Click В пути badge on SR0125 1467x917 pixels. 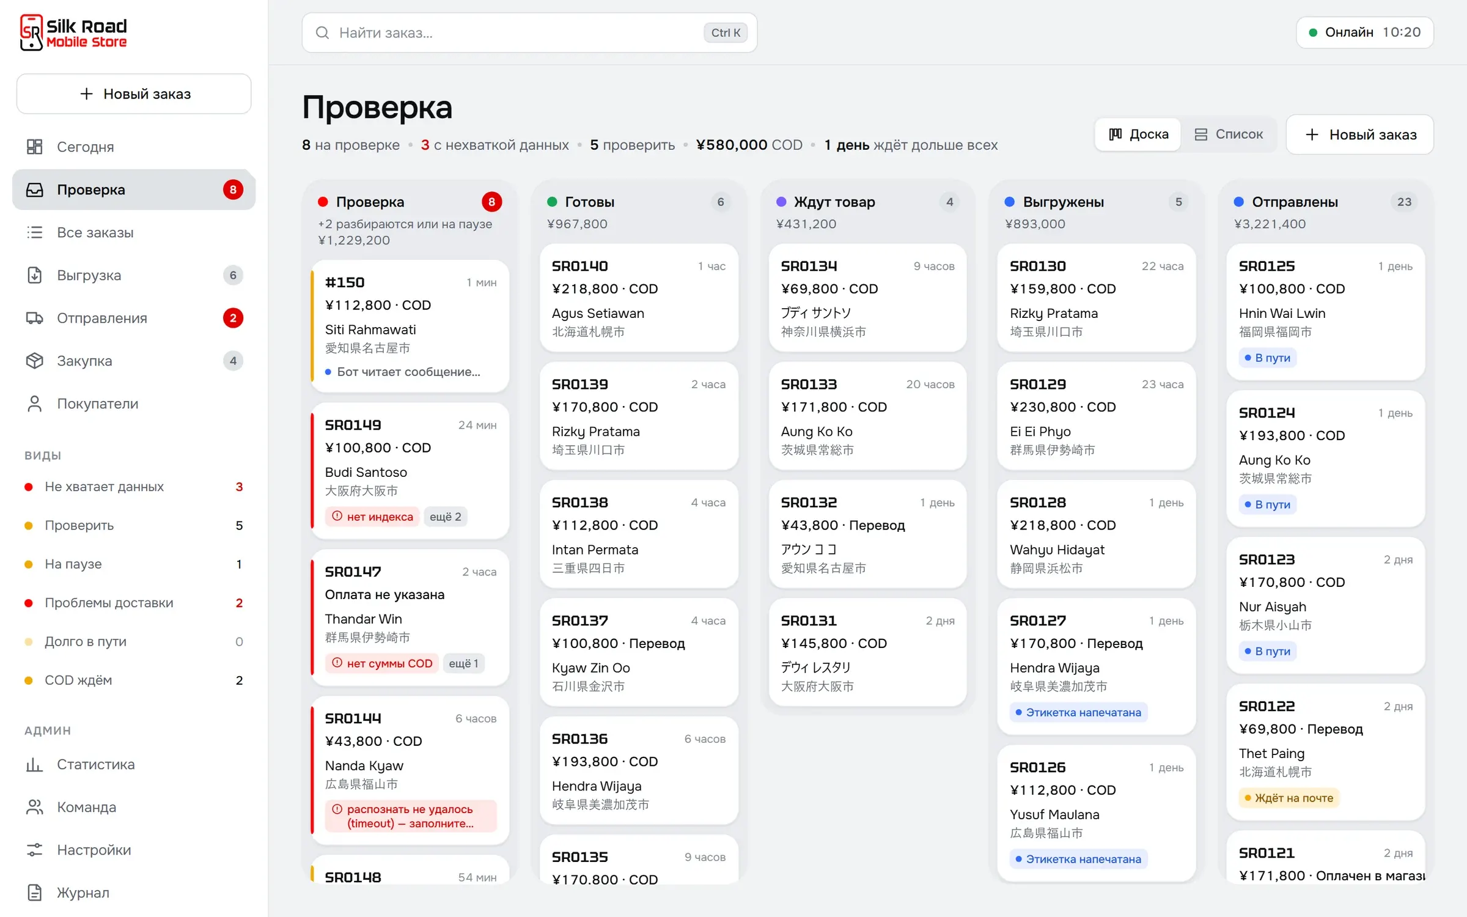point(1268,358)
